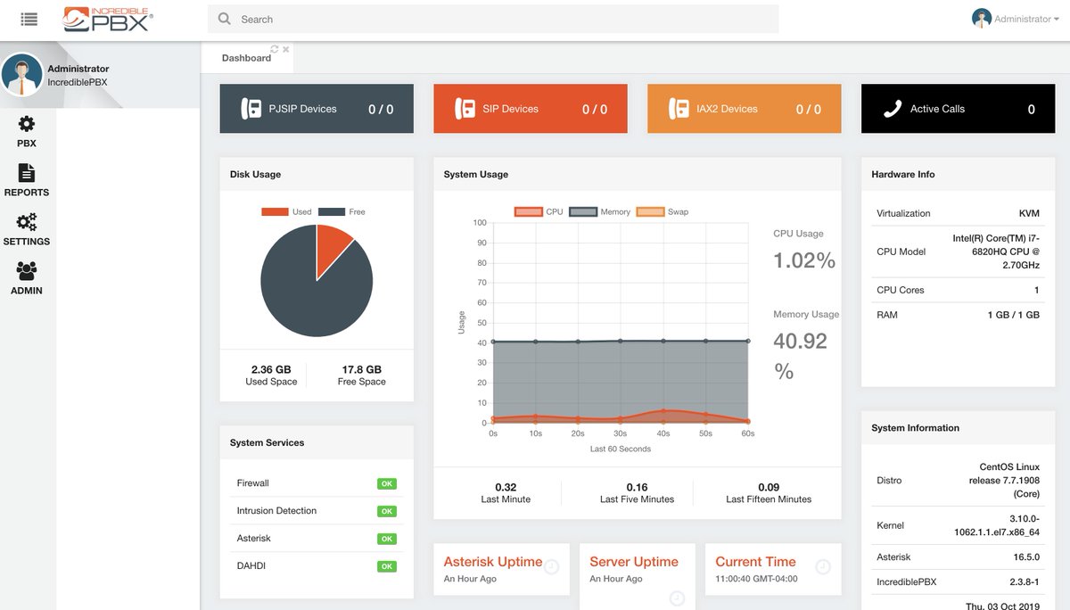Open the PBX gear menu
The width and height of the screenshot is (1070, 610).
click(x=27, y=131)
